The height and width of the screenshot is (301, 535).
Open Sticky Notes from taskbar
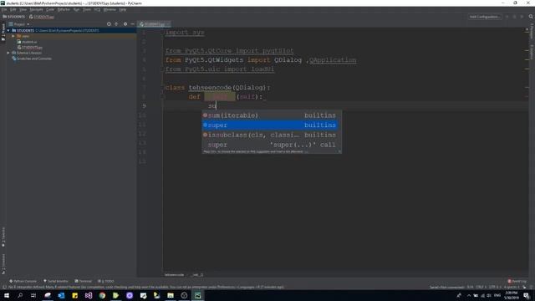coord(74,295)
